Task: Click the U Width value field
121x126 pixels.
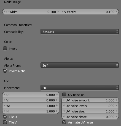Action: pyautogui.click(x=31, y=12)
